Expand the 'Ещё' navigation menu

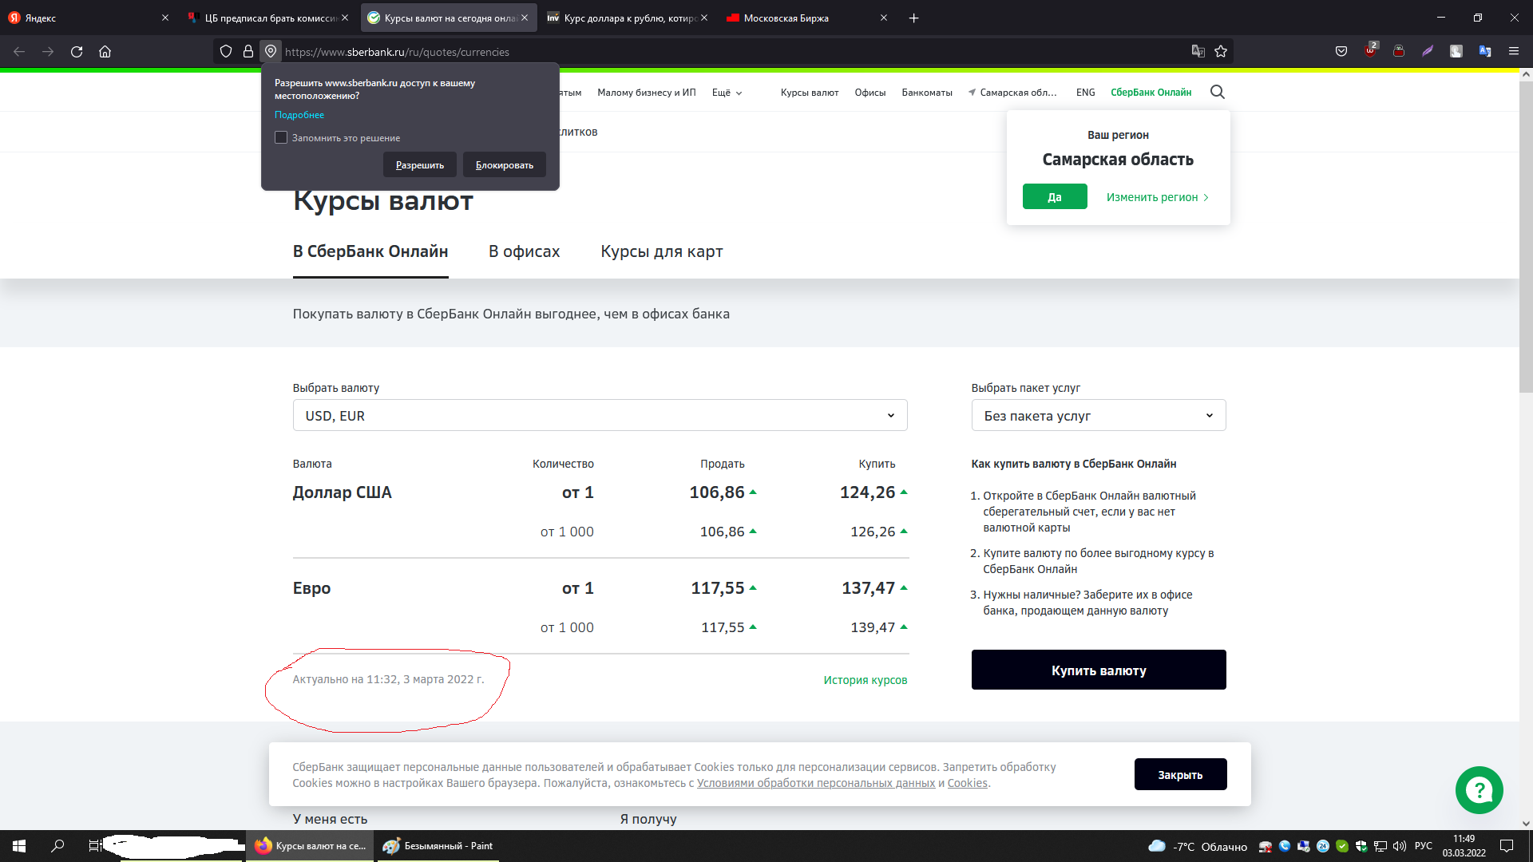pyautogui.click(x=727, y=93)
